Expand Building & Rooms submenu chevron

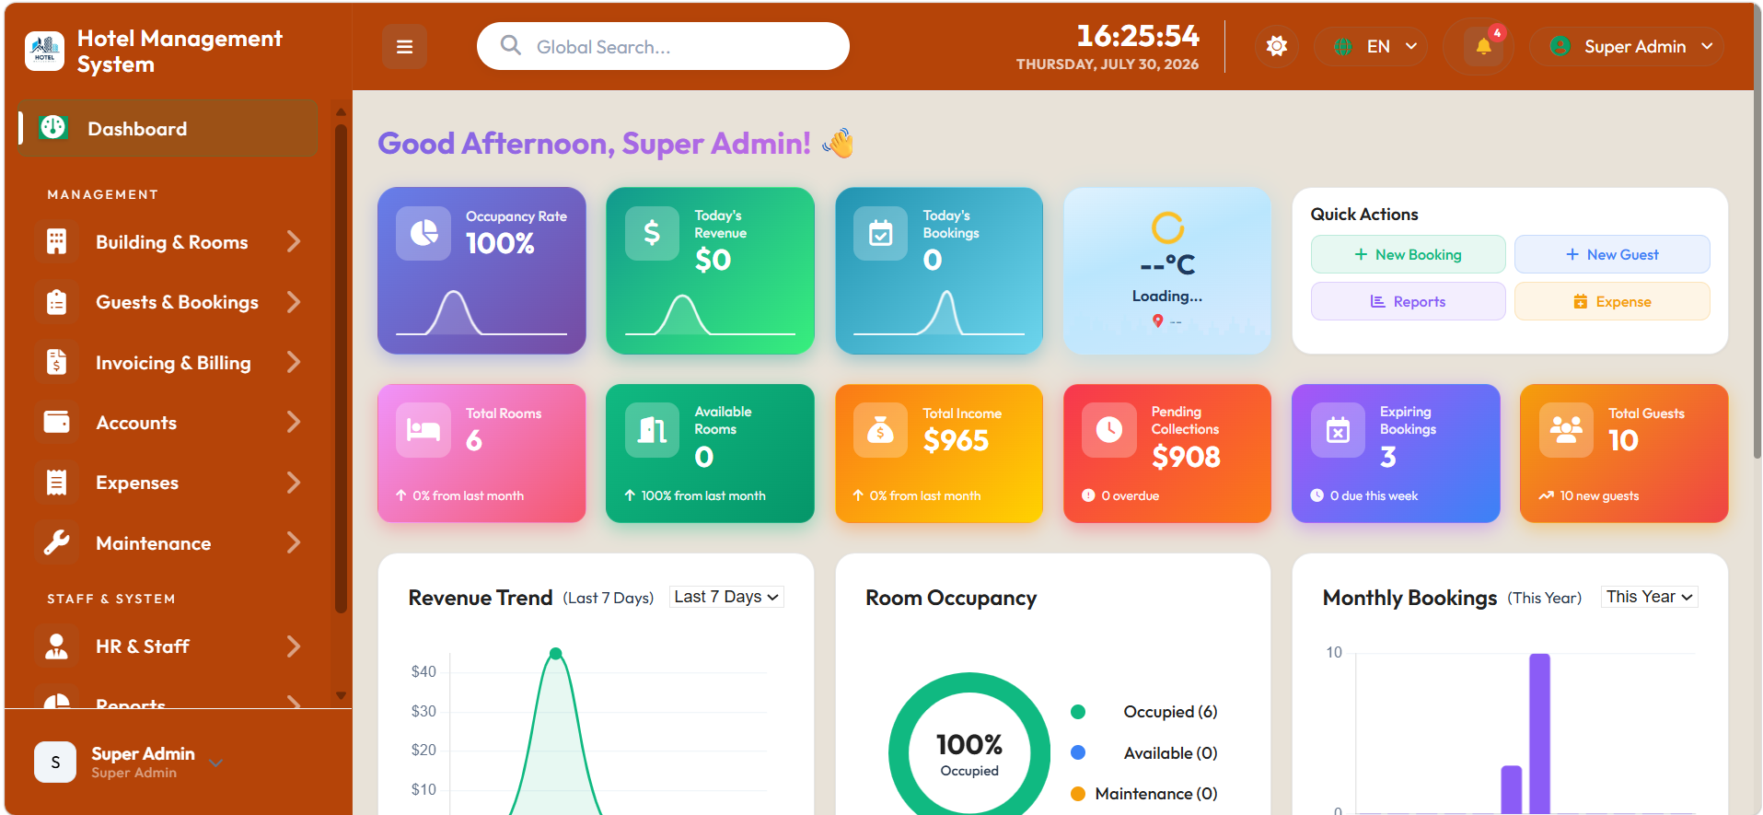point(294,241)
